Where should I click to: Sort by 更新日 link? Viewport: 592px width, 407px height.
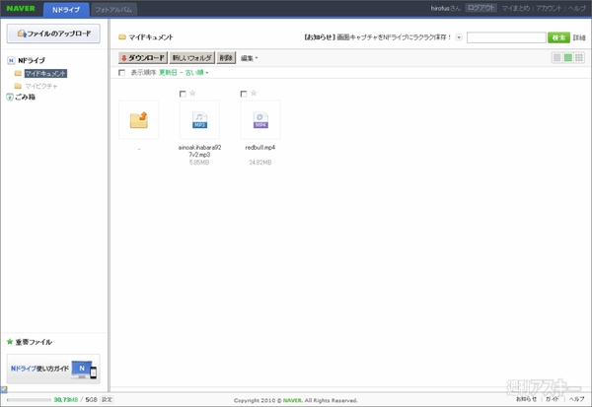pyautogui.click(x=168, y=72)
